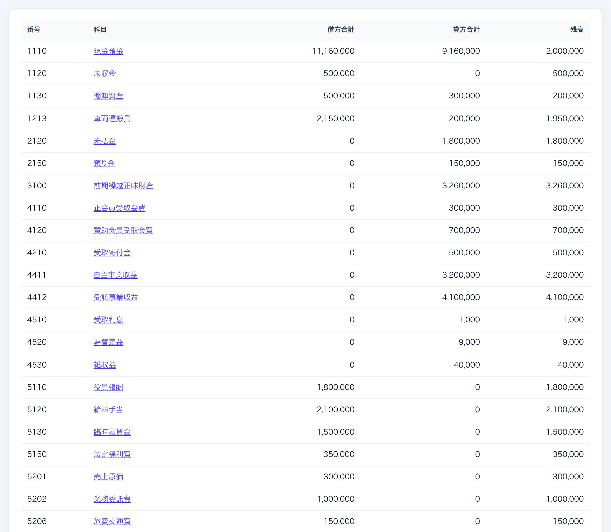
Task: Select account number 4530 cell
Action: 37,365
